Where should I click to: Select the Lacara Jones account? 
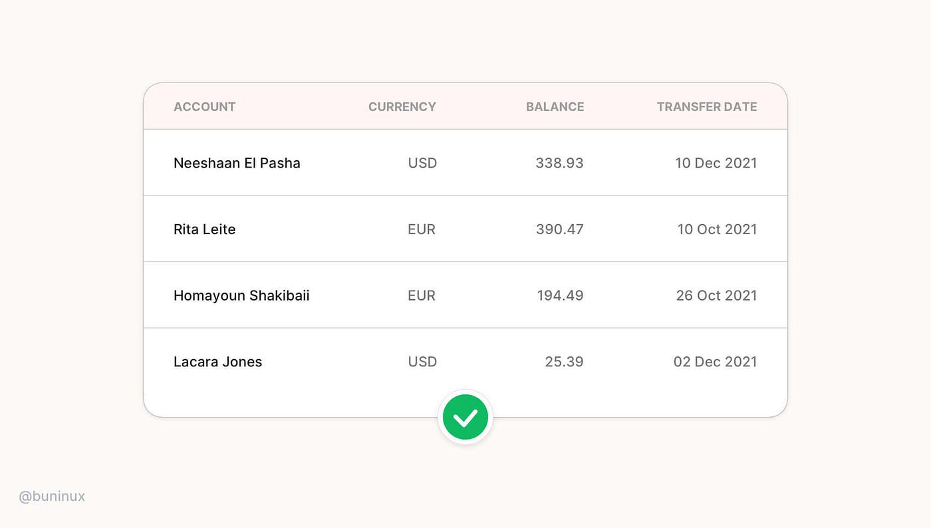pyautogui.click(x=218, y=362)
